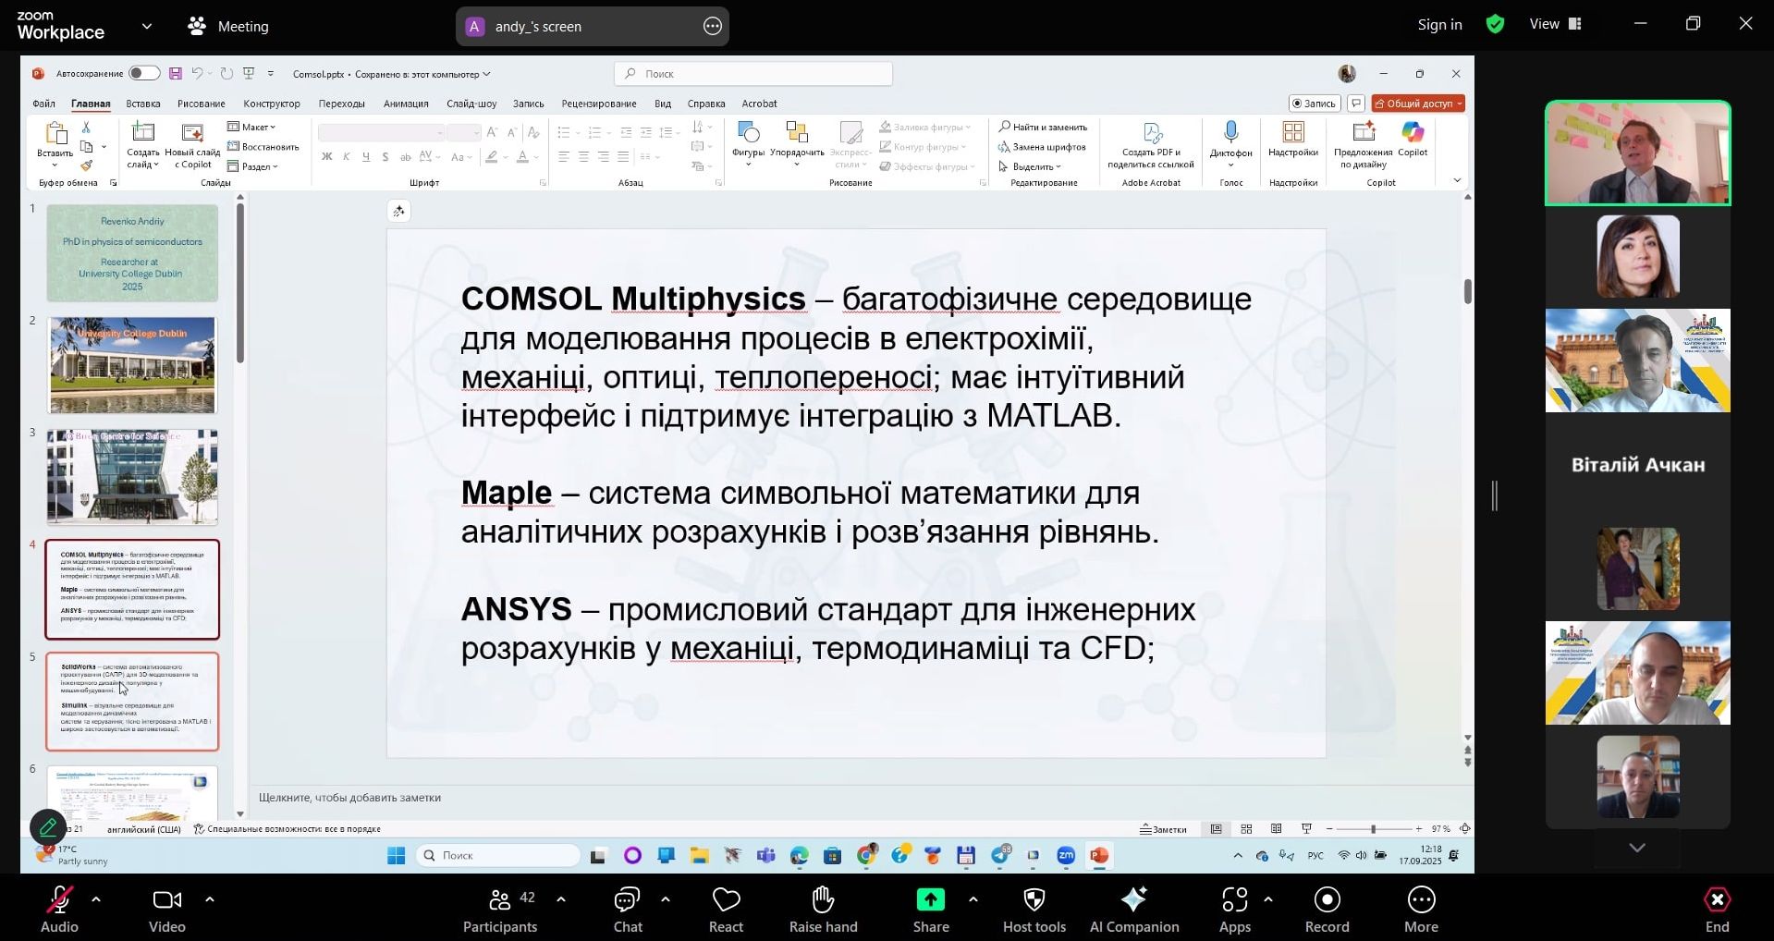Screen dimensions: 1774x941
Task: Start Video in Zoom toolbar
Action: 167,910
